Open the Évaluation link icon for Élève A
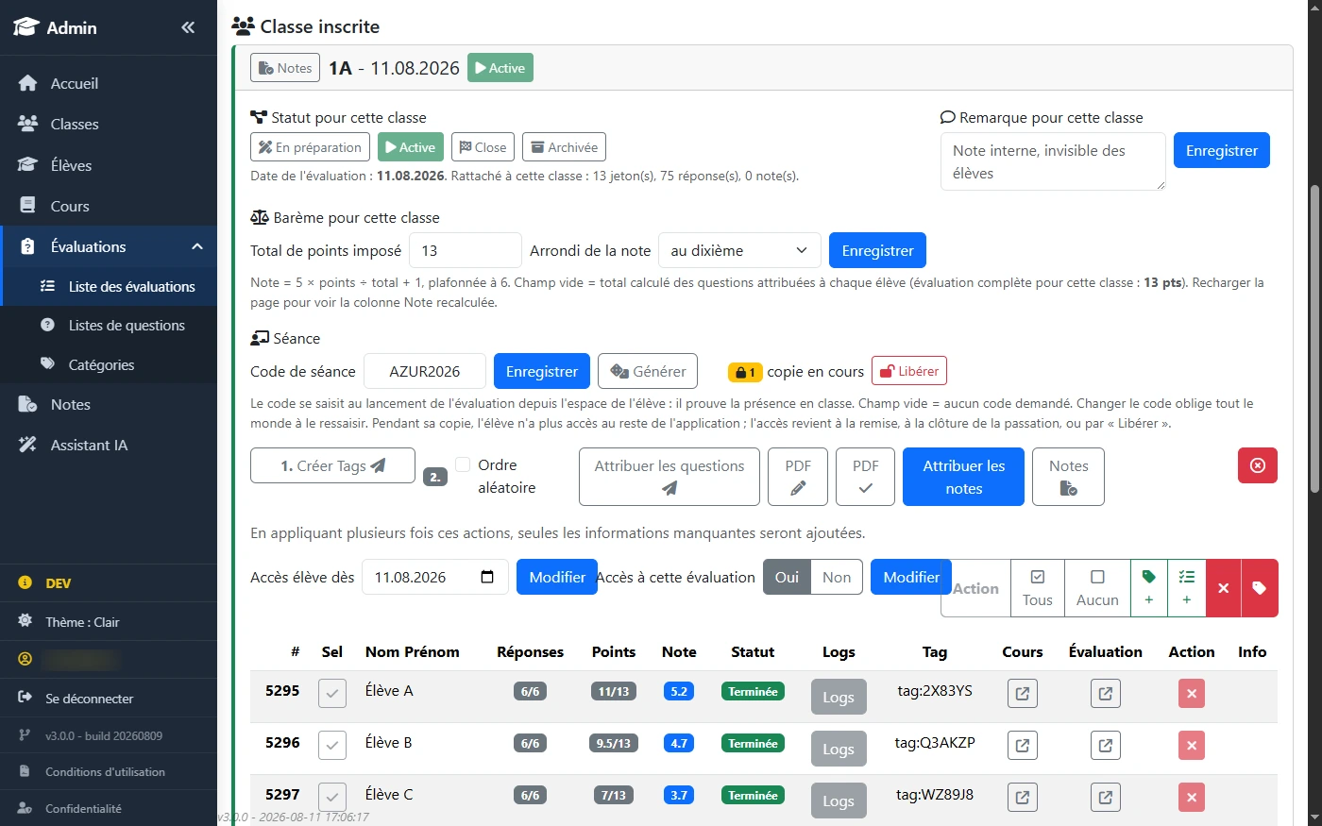 pos(1106,694)
